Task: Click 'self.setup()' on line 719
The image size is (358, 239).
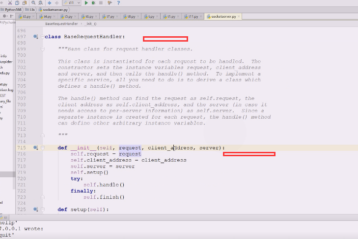Action: coord(89,172)
